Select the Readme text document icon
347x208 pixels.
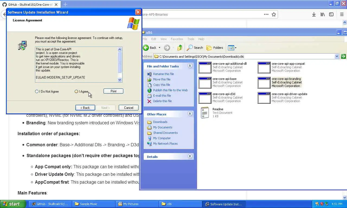click(205, 113)
